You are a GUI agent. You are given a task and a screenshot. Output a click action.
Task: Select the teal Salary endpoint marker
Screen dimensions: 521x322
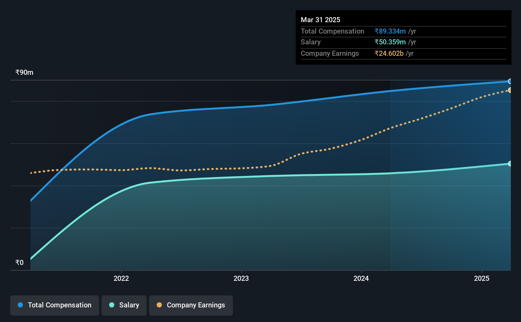510,164
